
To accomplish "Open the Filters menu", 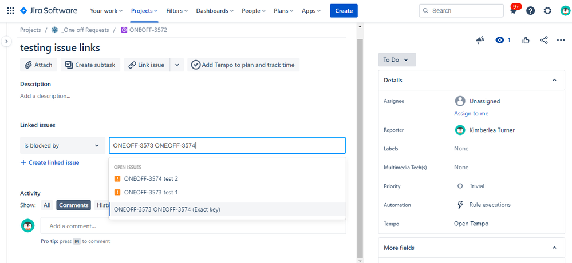I will pyautogui.click(x=177, y=10).
